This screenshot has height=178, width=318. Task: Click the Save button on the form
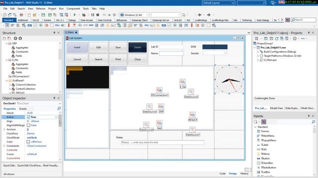tap(118, 47)
